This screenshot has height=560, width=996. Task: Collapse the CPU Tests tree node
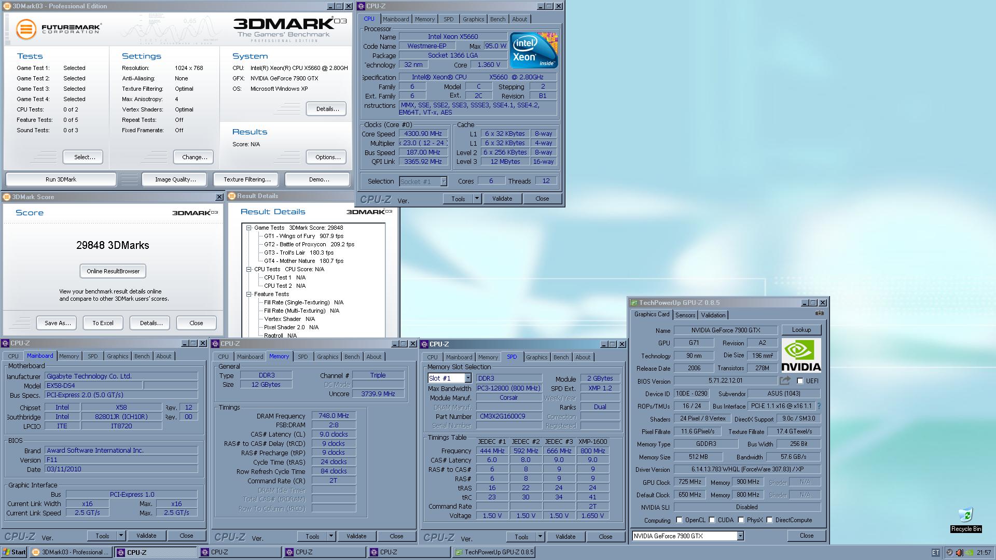tap(248, 269)
